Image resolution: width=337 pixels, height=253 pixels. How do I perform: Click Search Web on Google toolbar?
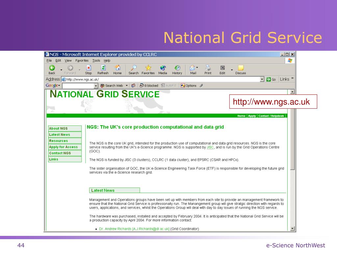click(x=112, y=86)
